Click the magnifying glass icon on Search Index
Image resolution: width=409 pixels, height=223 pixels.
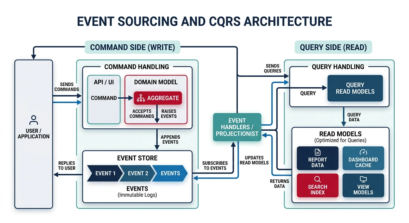click(x=317, y=179)
